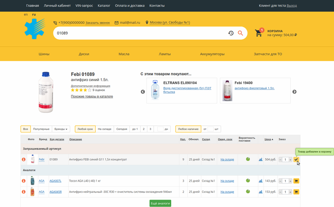
Task: Increase quantity for AGA045R
Action: point(290,192)
